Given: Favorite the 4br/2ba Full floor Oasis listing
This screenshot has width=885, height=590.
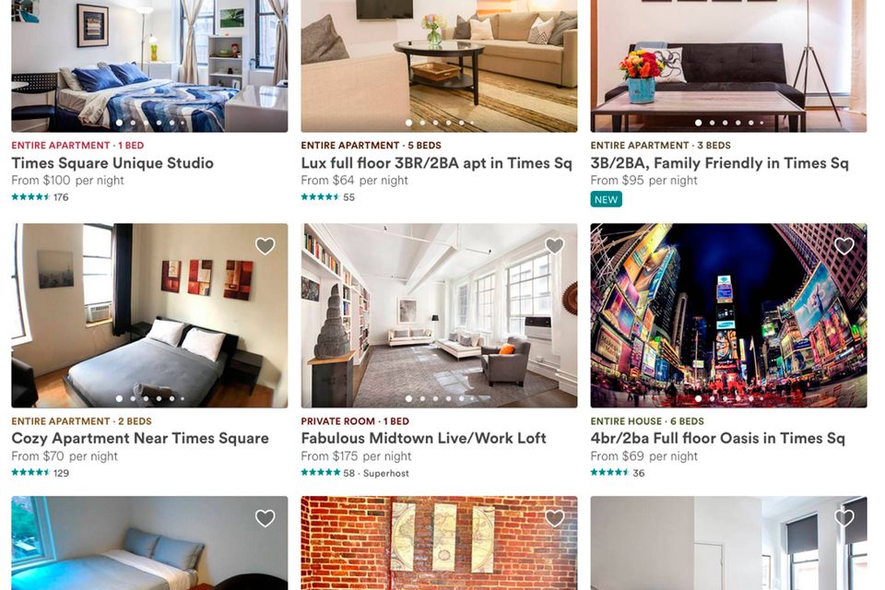Looking at the screenshot, I should 844,245.
